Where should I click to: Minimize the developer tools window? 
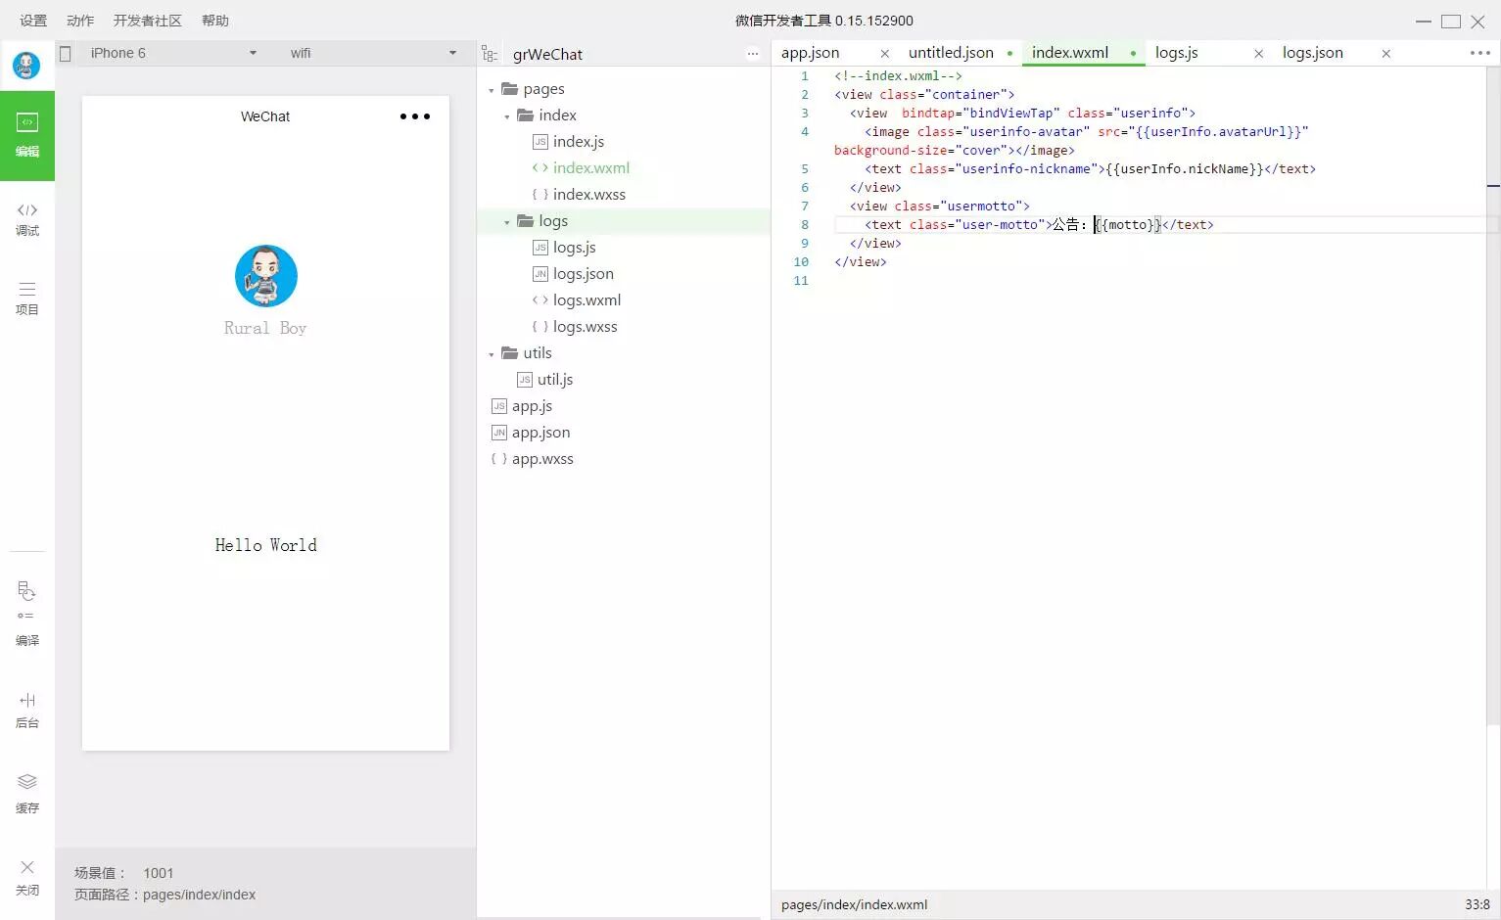[x=1424, y=21]
